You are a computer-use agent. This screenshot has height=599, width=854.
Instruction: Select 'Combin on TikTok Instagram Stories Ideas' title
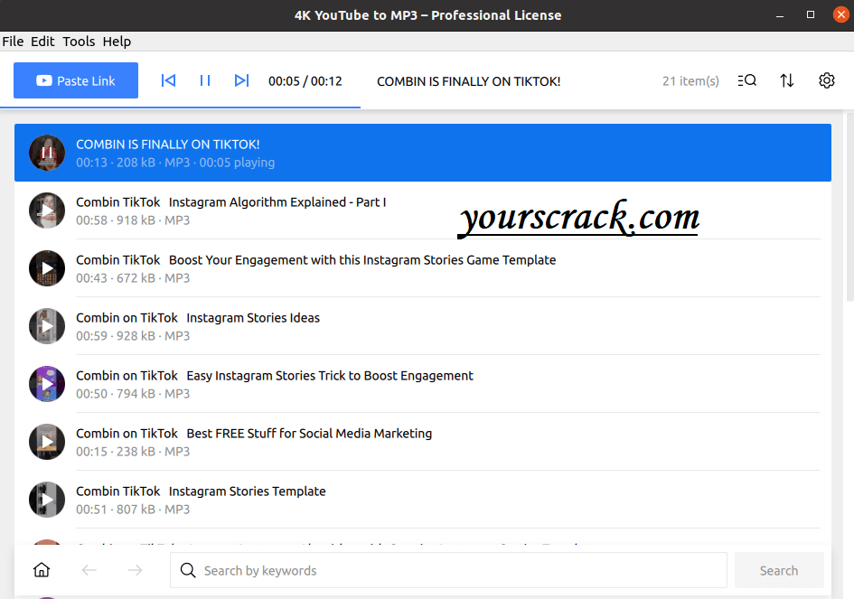198,317
